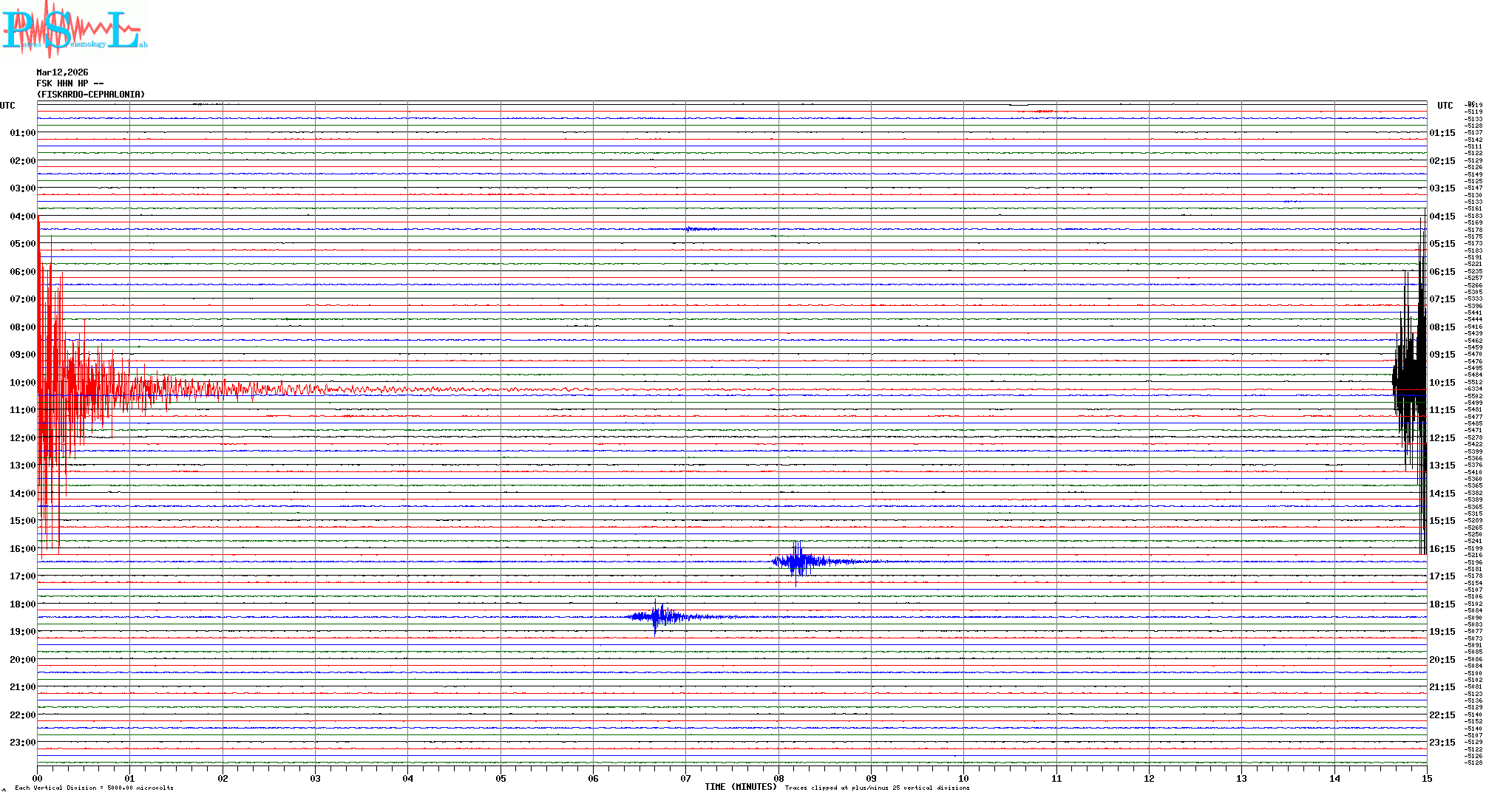Select the 04:15 time label on right
This screenshot has height=798, width=1486.
pyautogui.click(x=1442, y=216)
